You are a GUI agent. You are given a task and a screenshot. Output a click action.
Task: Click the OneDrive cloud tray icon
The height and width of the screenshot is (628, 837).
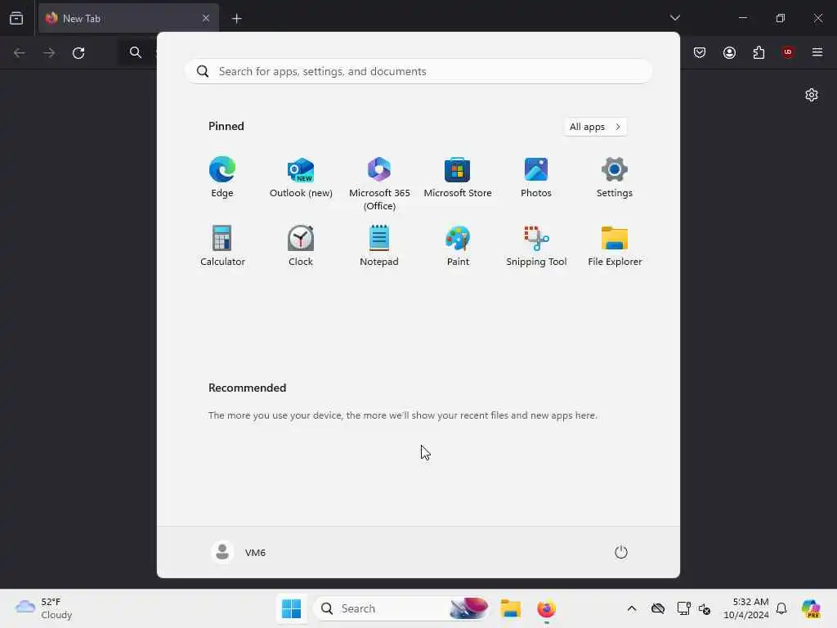click(x=658, y=608)
